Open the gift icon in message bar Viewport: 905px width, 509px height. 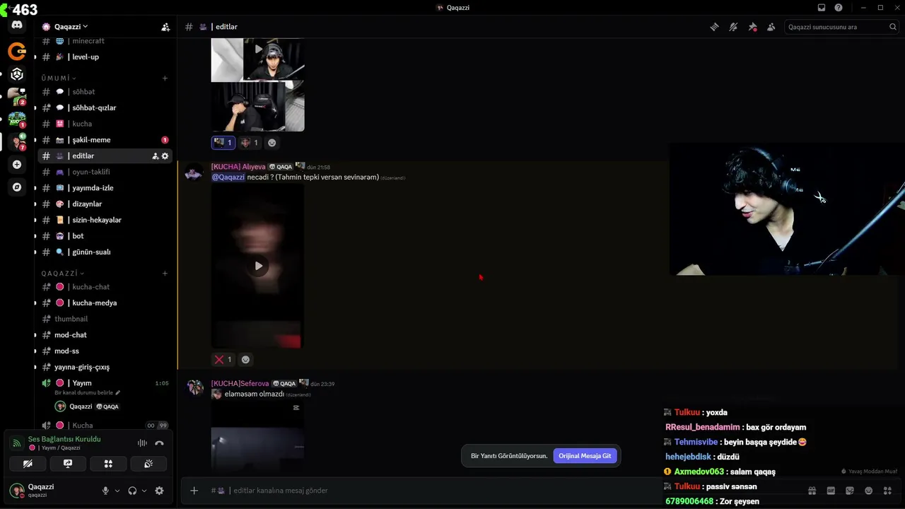[812, 491]
